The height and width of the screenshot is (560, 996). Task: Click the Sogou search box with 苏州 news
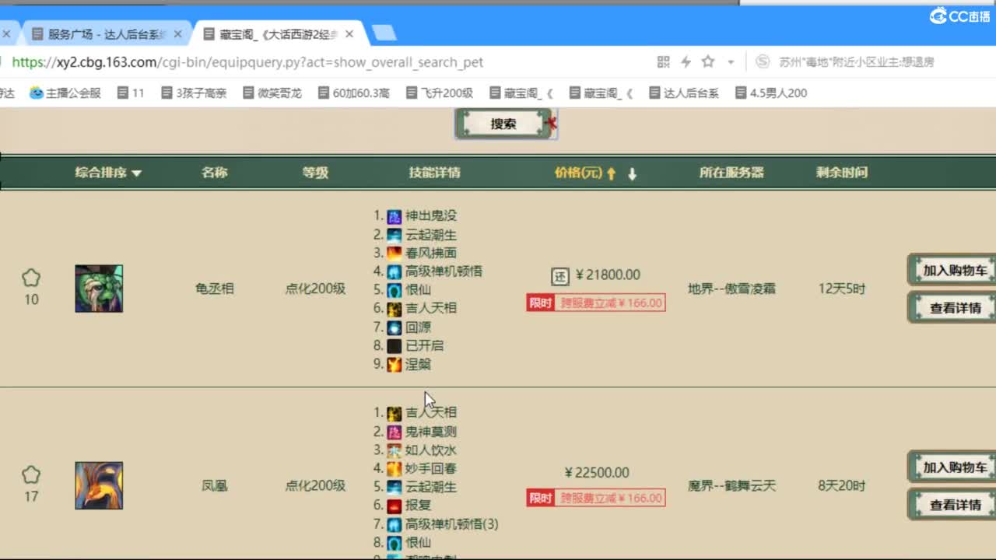856,61
